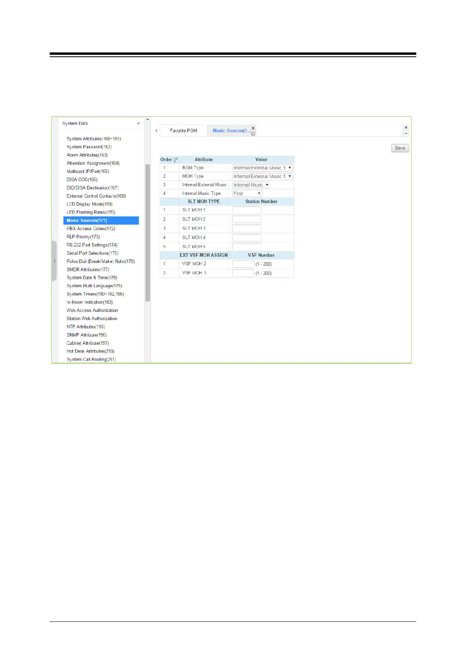Open the Internal/External Music dropdown
The width and height of the screenshot is (466, 659).
pos(251,185)
